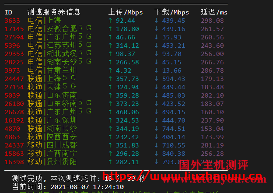Click latency value 179.13
Image resolution: width=273 pixels, height=193 pixels.
click(x=212, y=79)
